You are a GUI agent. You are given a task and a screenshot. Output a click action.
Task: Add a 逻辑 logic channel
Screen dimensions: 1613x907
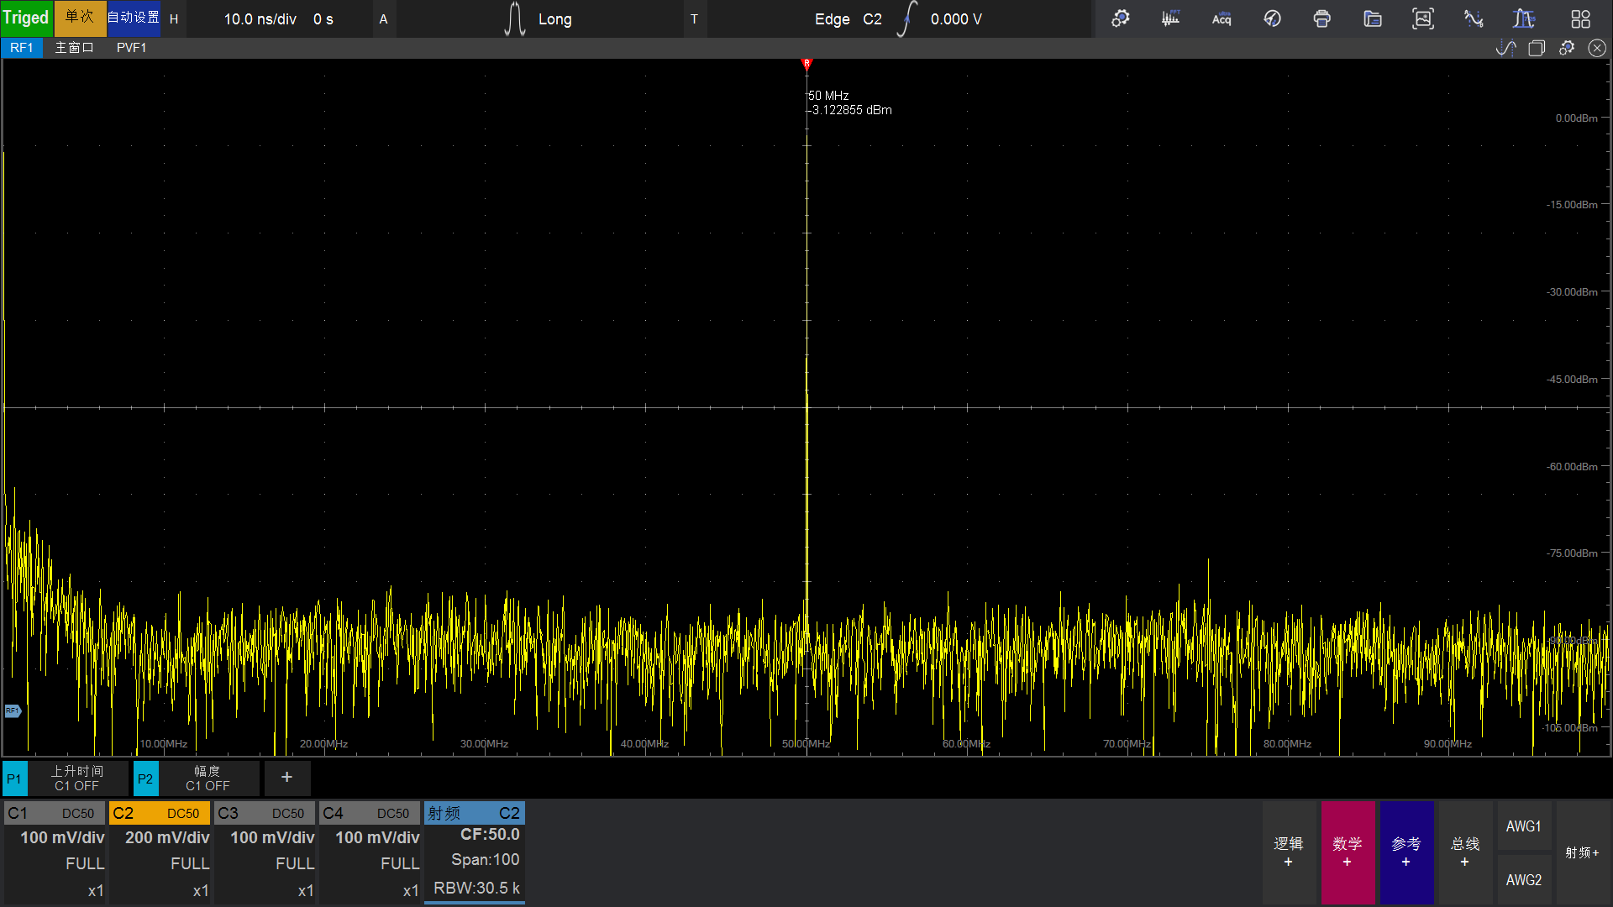1289,852
